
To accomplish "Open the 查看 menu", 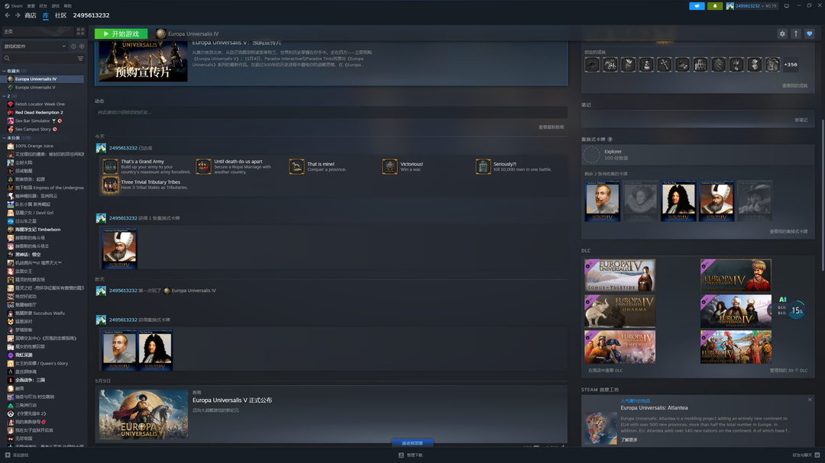I will point(31,6).
